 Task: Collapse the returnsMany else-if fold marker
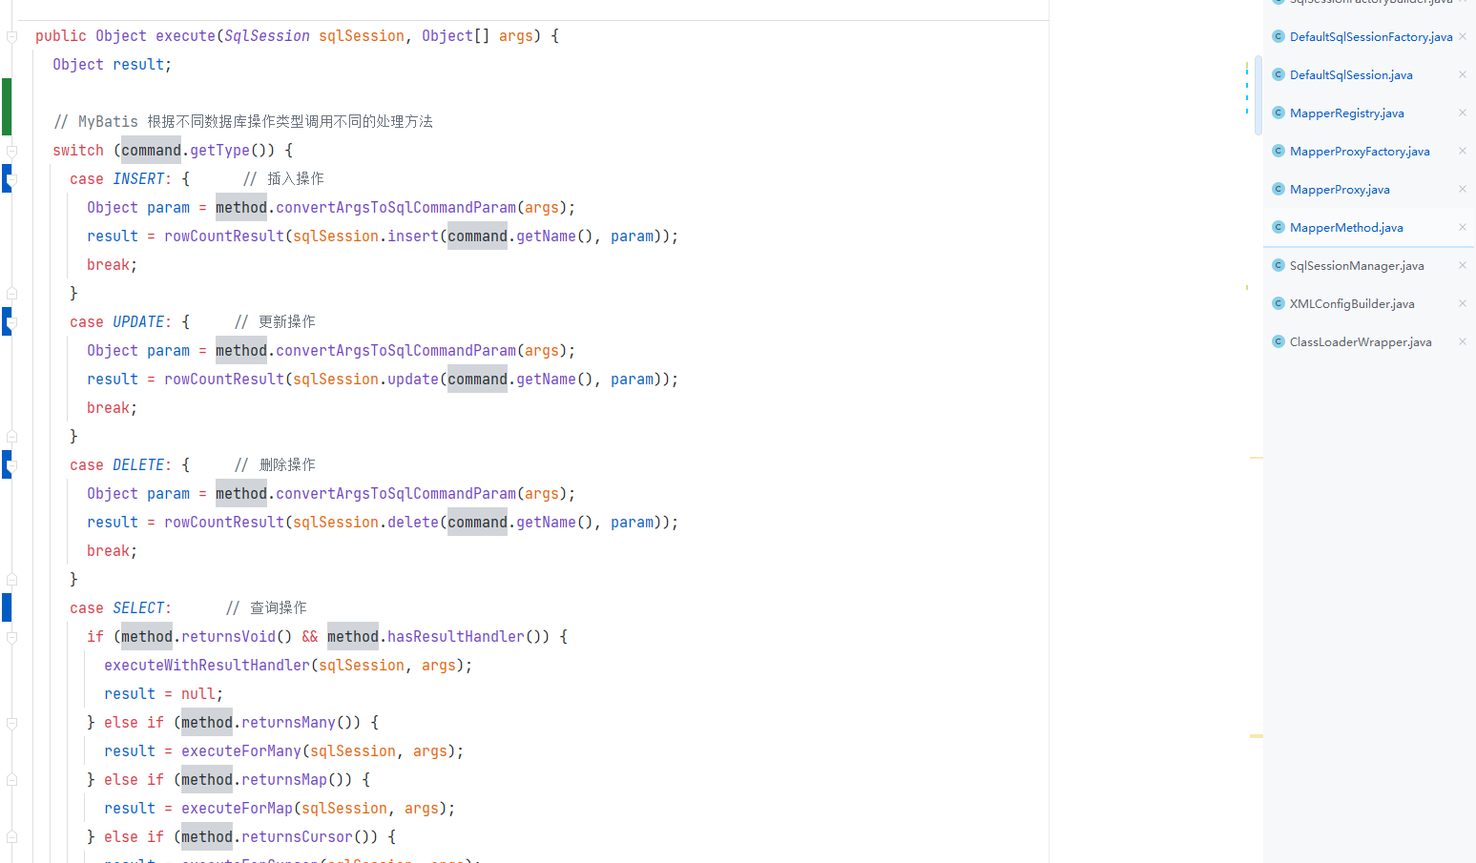pos(12,724)
